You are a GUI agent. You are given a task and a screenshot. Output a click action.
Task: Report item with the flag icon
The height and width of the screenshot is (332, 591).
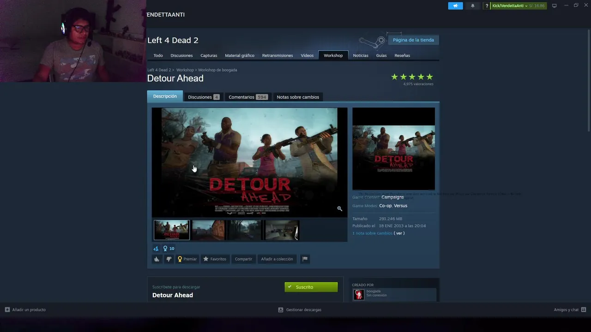pos(305,259)
